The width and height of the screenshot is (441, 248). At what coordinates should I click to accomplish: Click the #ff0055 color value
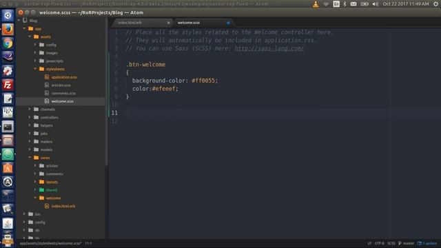[x=203, y=81]
